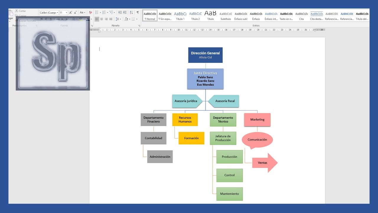
Task: Open the Párrafo dialog launcher
Action: pyautogui.click(x=139, y=26)
